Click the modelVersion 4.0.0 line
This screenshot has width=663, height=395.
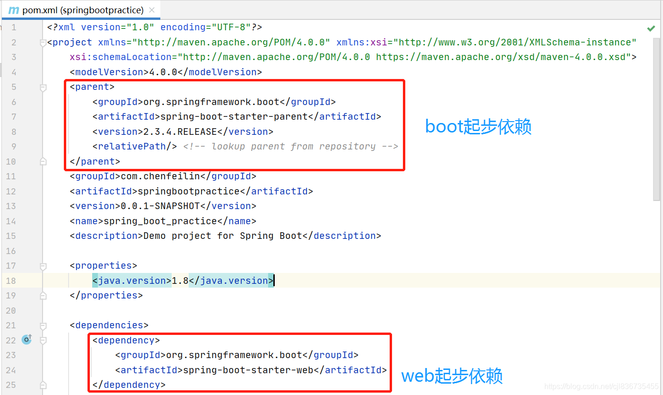(x=166, y=72)
